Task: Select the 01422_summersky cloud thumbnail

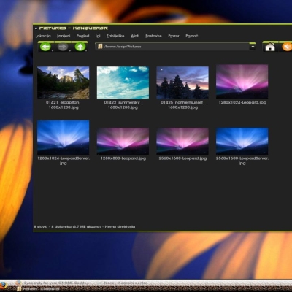Action: (123, 82)
